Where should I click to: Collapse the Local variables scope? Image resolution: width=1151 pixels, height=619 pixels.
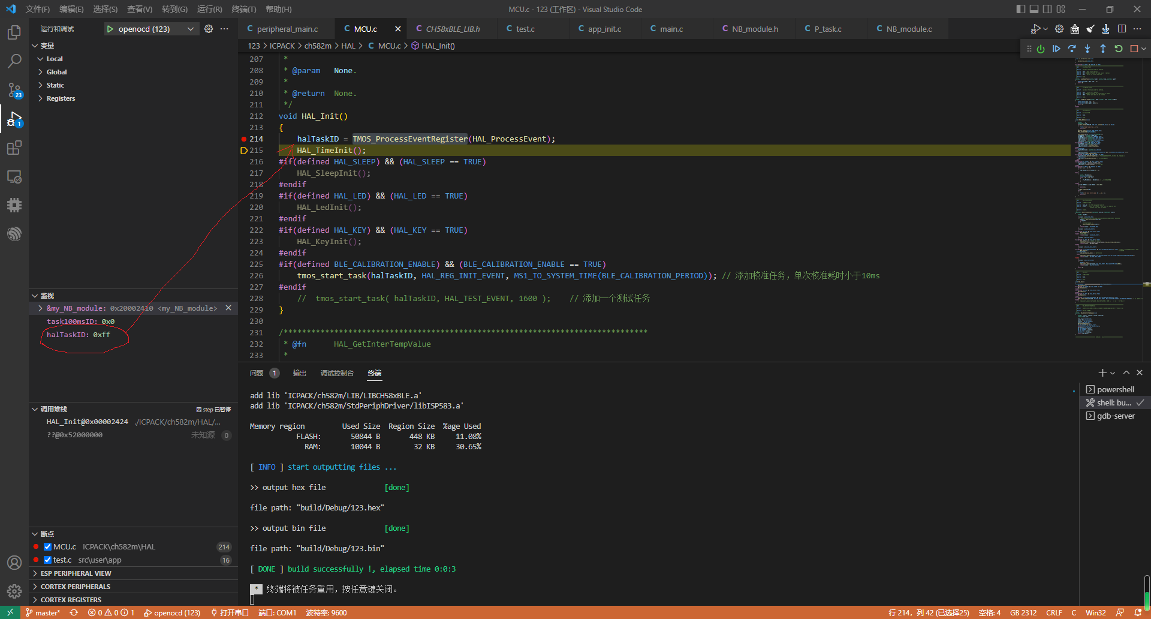coord(40,59)
